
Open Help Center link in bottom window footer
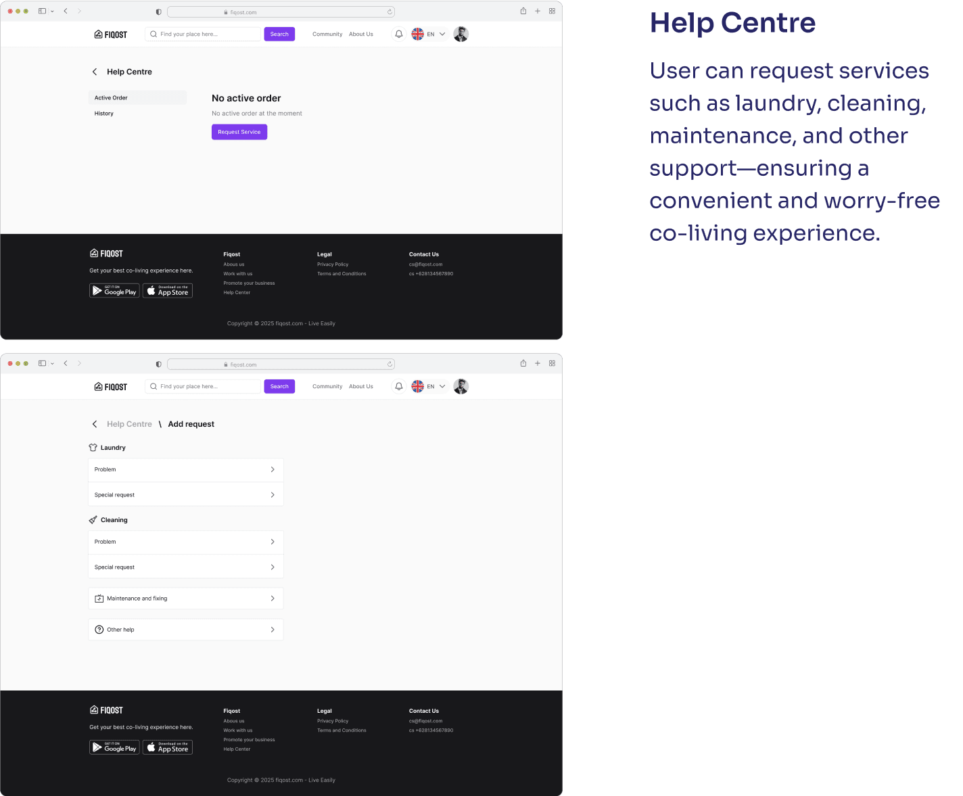[237, 749]
